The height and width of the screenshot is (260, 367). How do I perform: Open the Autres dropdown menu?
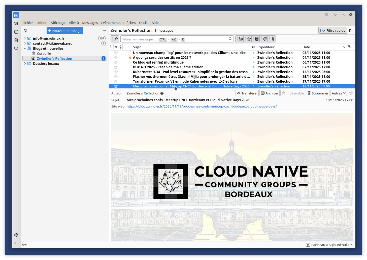click(x=338, y=93)
